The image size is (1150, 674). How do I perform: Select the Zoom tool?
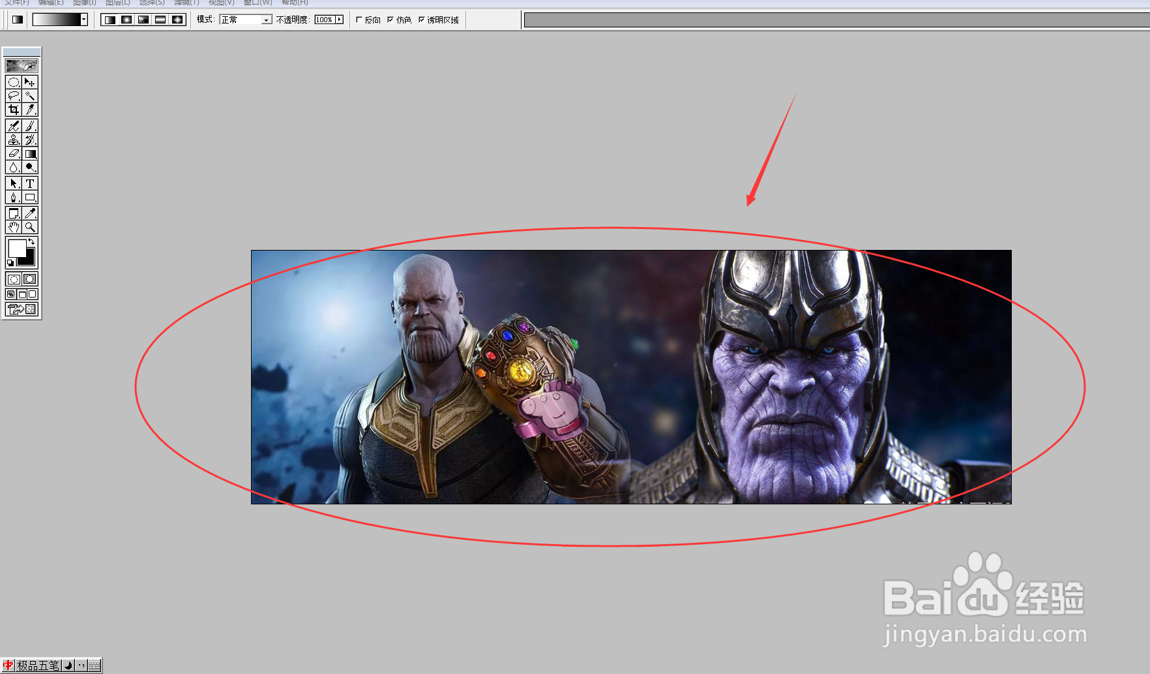coord(30,227)
